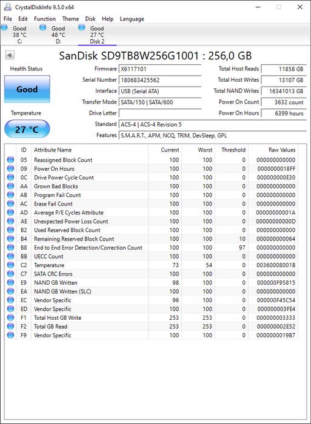Screen dimensions: 311x424
Task: Click the 27 °C temperature button
Action: pos(27,129)
